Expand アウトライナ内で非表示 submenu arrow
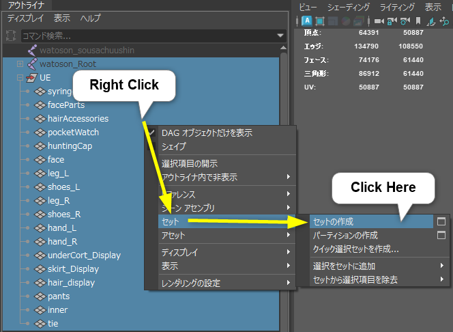The height and width of the screenshot is (332, 453). (289, 177)
